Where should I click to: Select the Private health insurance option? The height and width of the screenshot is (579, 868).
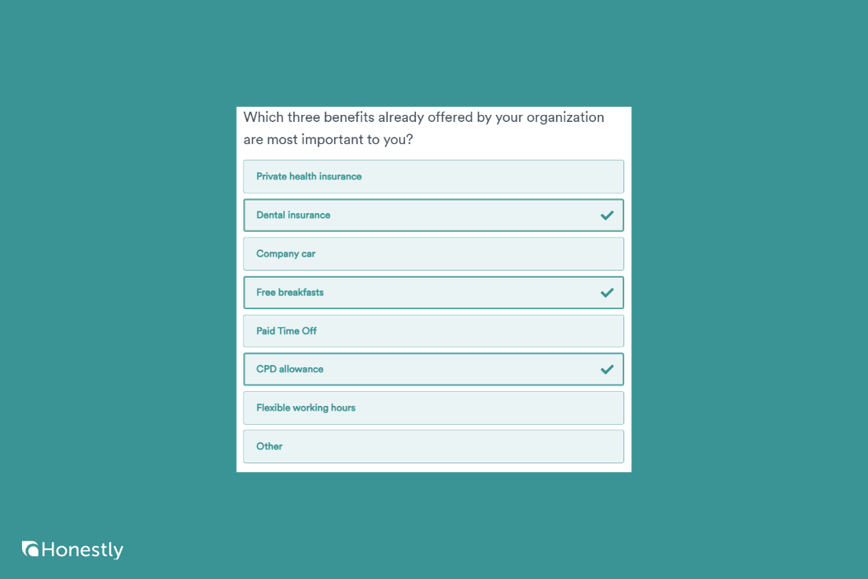pyautogui.click(x=433, y=176)
